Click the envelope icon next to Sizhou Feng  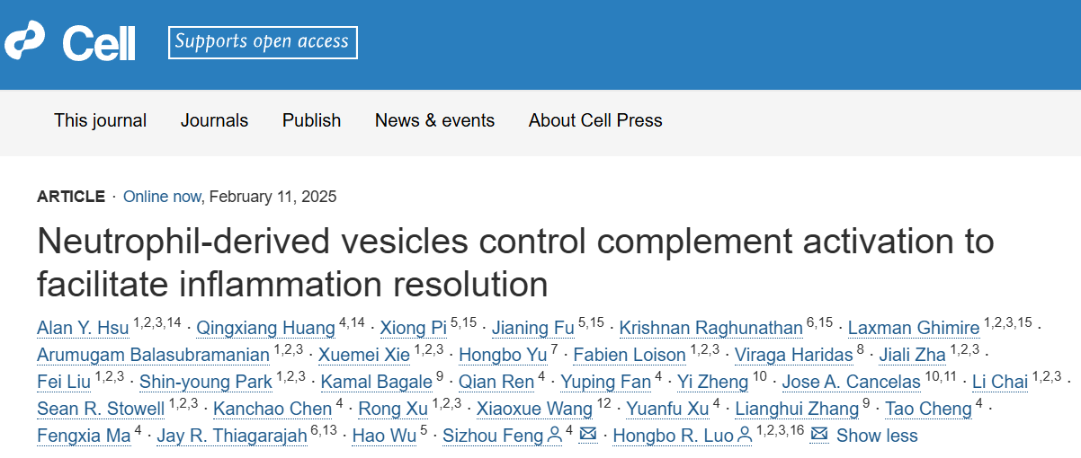588,436
